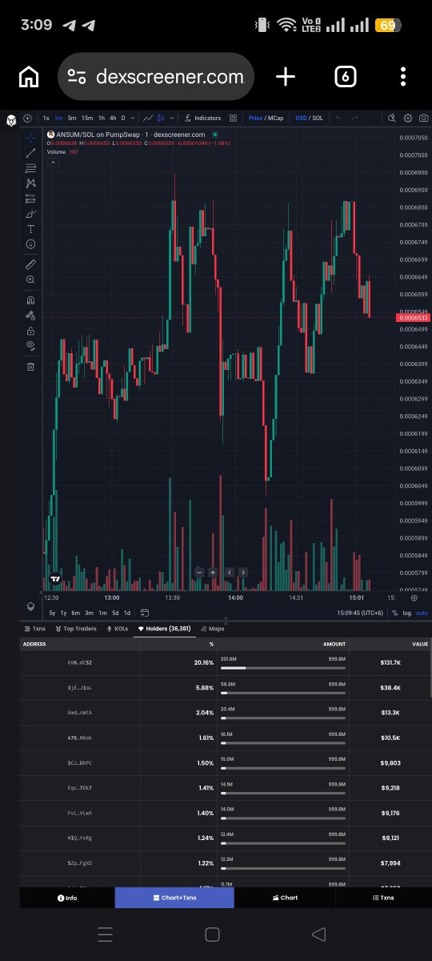Move chart left with arrow button
432x961 pixels.
click(x=229, y=573)
